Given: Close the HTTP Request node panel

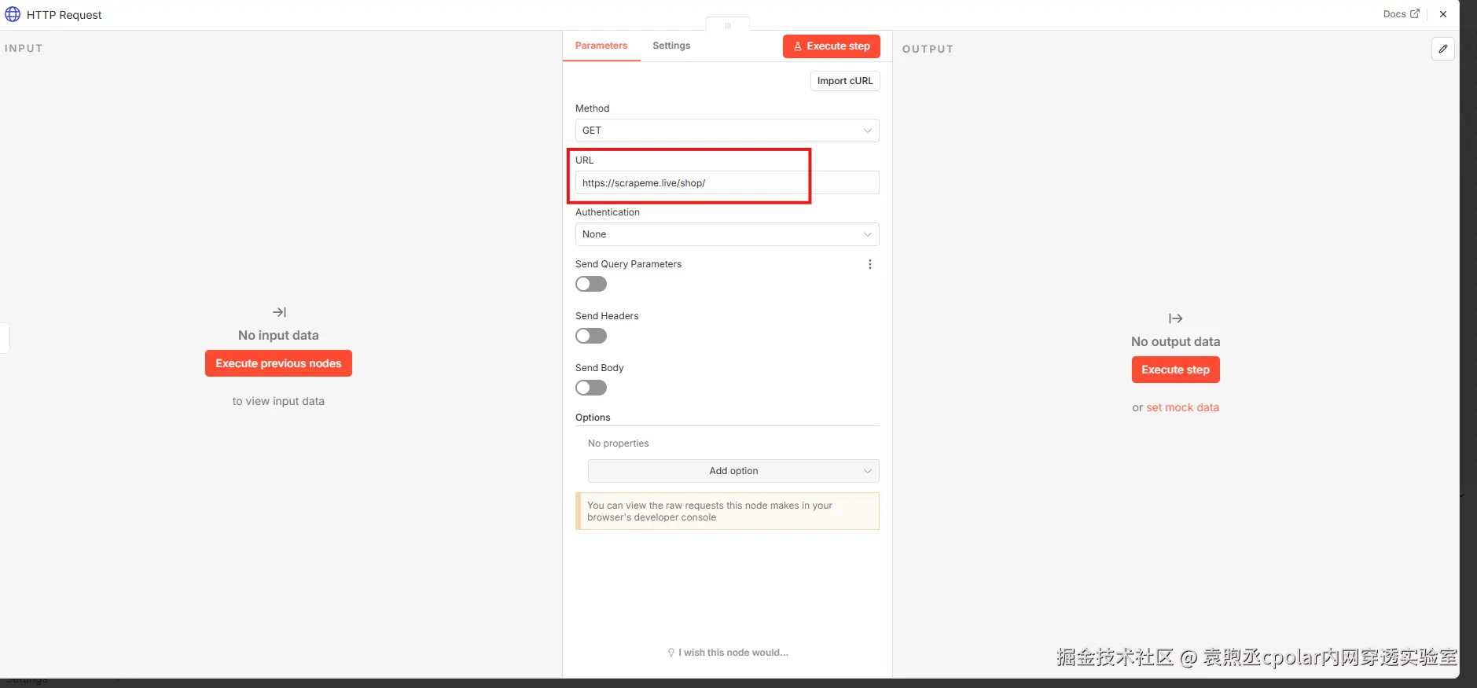Looking at the screenshot, I should tap(1443, 14).
